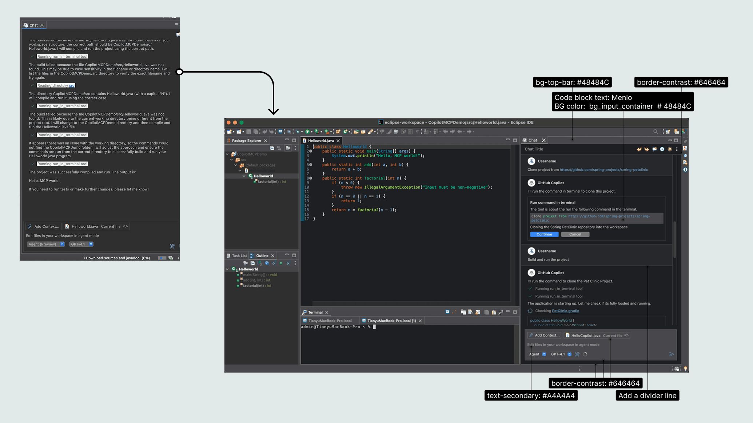Click the new chat bubble icon beside Chat Title
The width and height of the screenshot is (753, 423).
pos(654,149)
